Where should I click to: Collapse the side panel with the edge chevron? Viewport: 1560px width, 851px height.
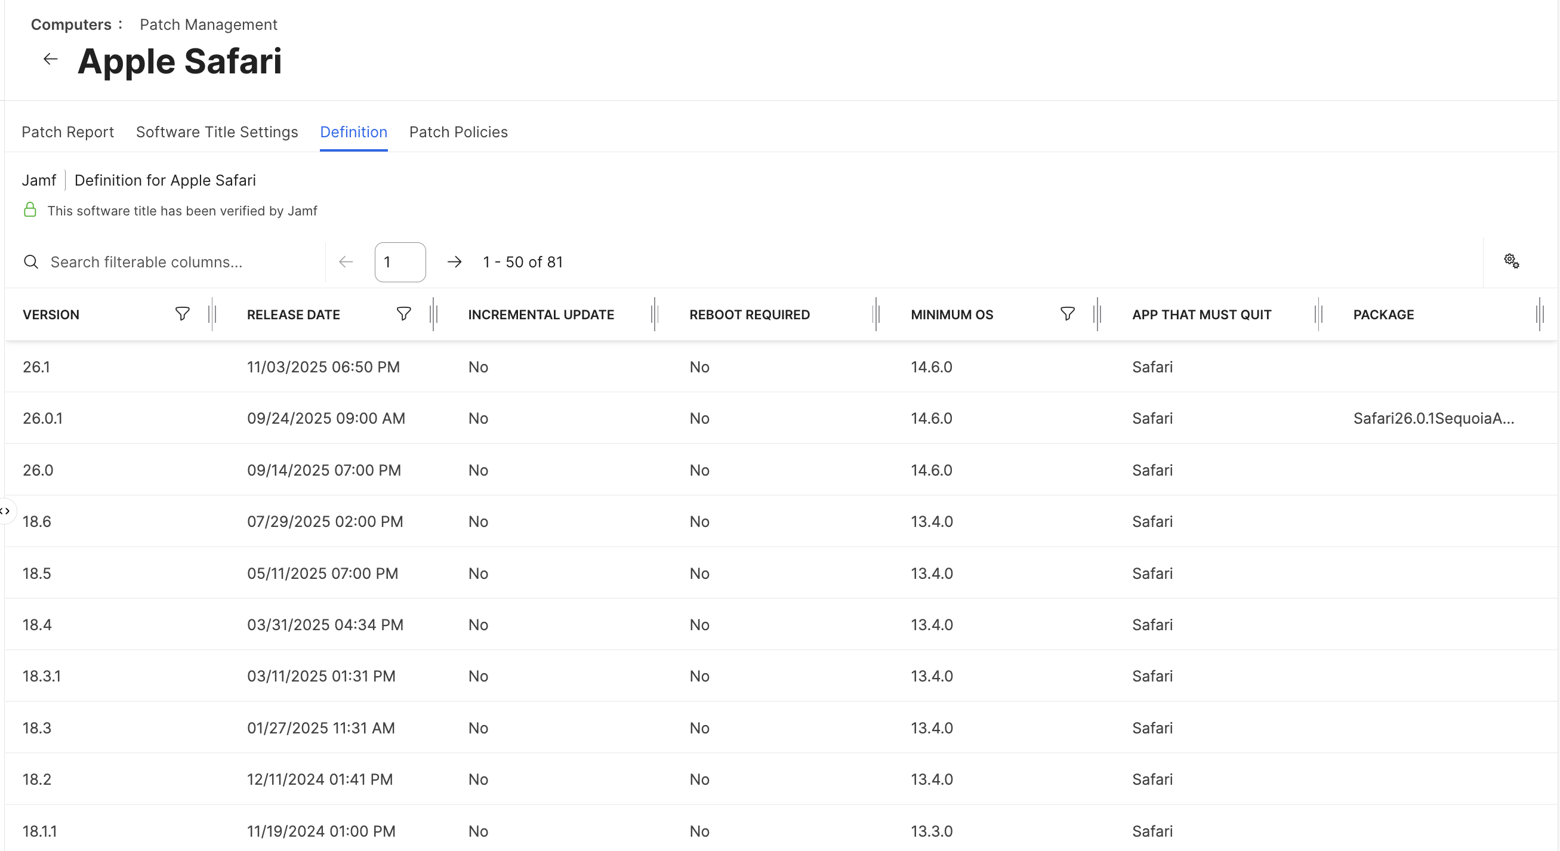point(7,511)
